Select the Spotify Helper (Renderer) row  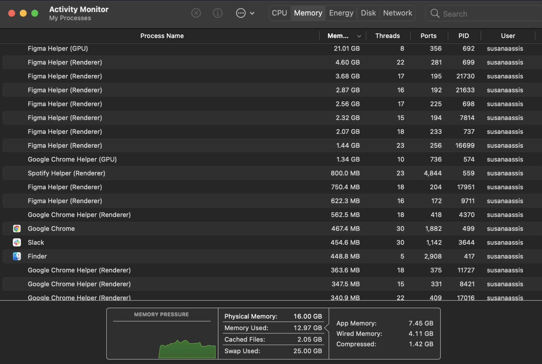click(x=272, y=173)
